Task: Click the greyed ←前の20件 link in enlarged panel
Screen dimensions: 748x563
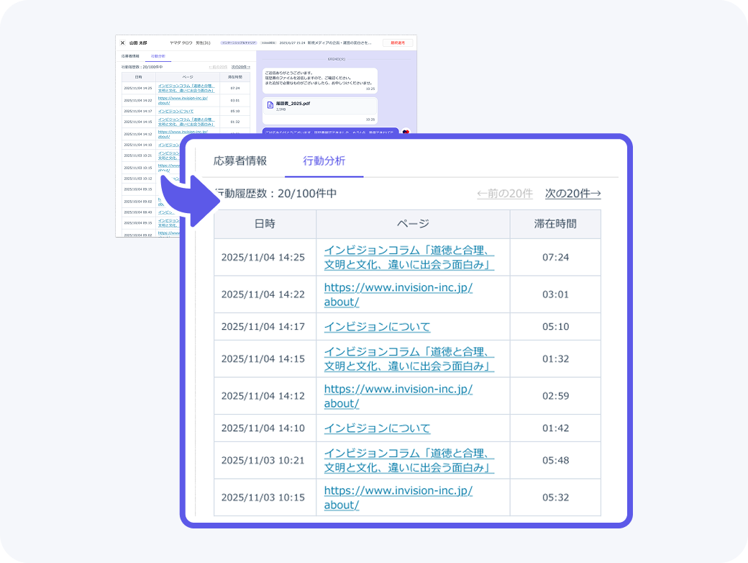Action: [504, 194]
